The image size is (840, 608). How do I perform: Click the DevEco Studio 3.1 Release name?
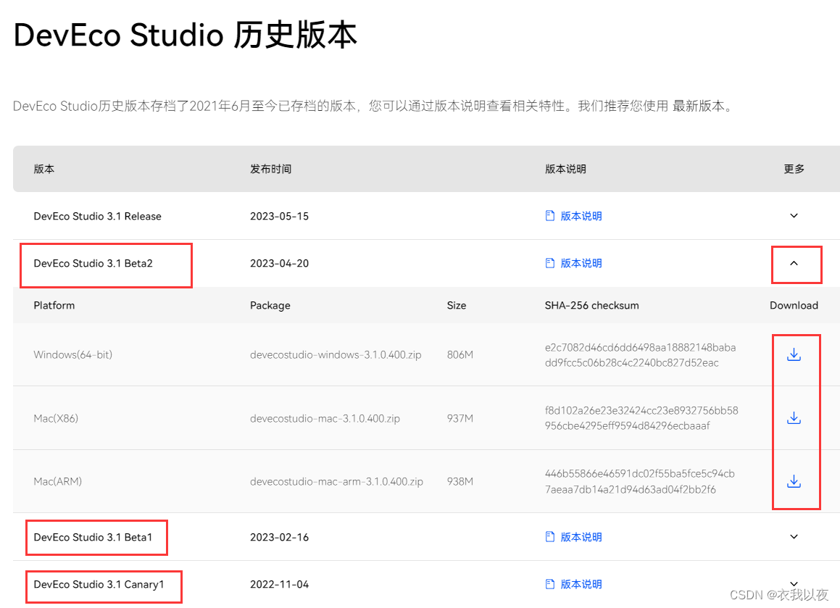click(98, 216)
